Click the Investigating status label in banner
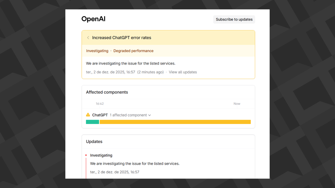 coord(97,51)
